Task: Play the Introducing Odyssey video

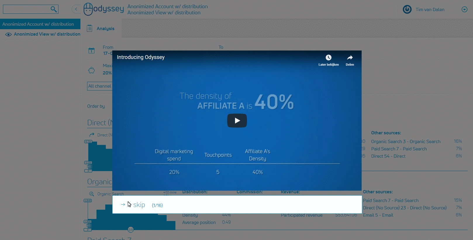Action: (237, 121)
